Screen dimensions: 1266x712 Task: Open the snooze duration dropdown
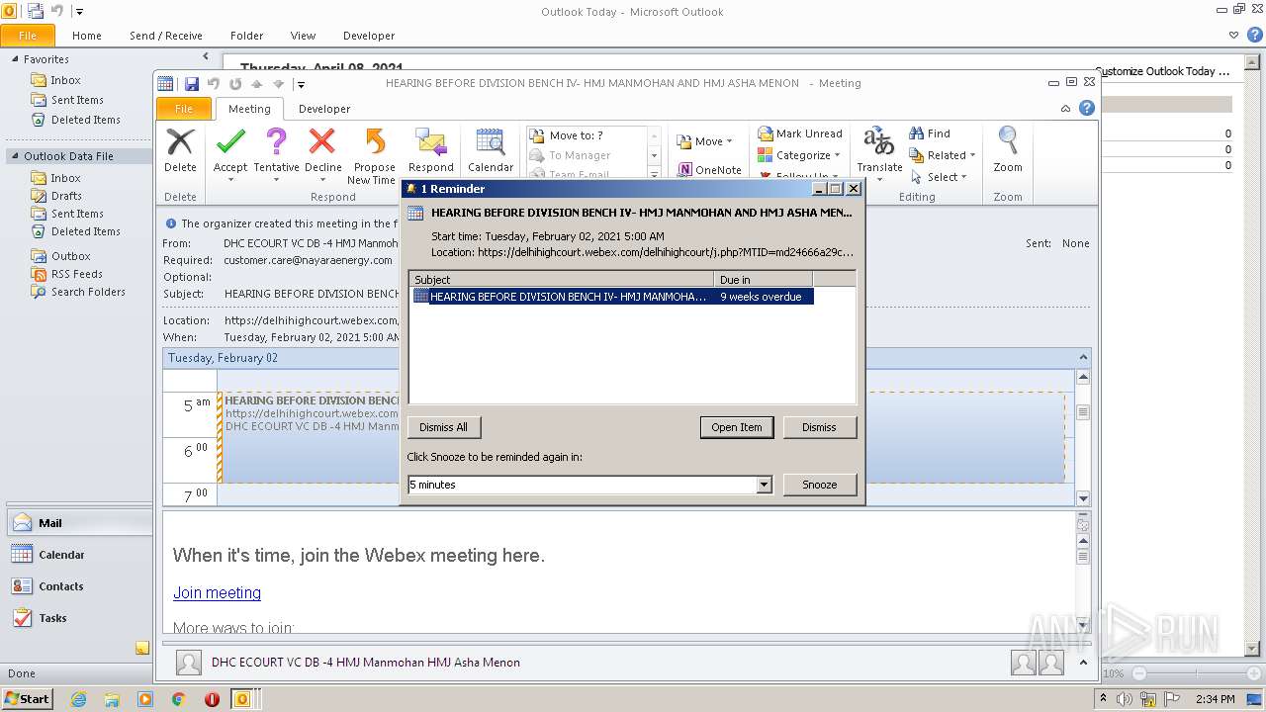764,485
